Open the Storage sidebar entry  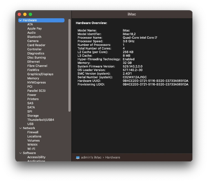[33, 116]
